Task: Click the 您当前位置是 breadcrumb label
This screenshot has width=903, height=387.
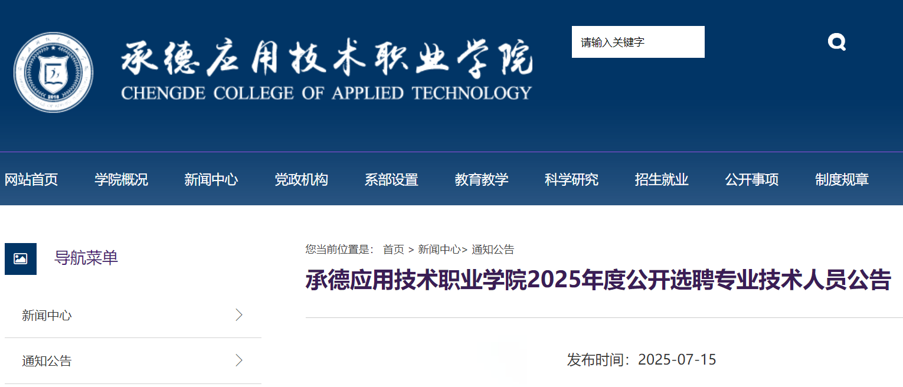Action: [339, 250]
